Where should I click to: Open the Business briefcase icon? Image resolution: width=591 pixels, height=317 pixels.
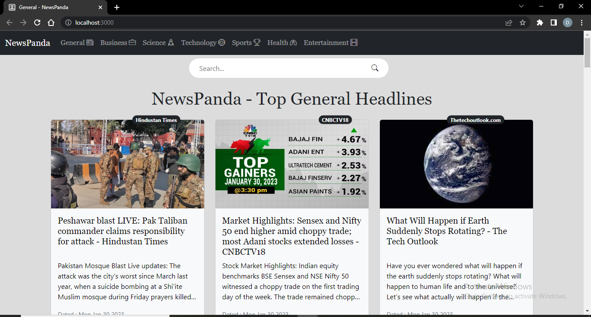132,42
